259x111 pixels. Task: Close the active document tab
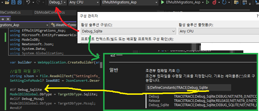(x=8, y=19)
